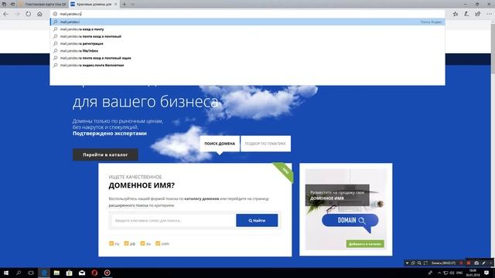495x278 pixels.
Task: Show hidden system tray icons
Action: coord(439,273)
